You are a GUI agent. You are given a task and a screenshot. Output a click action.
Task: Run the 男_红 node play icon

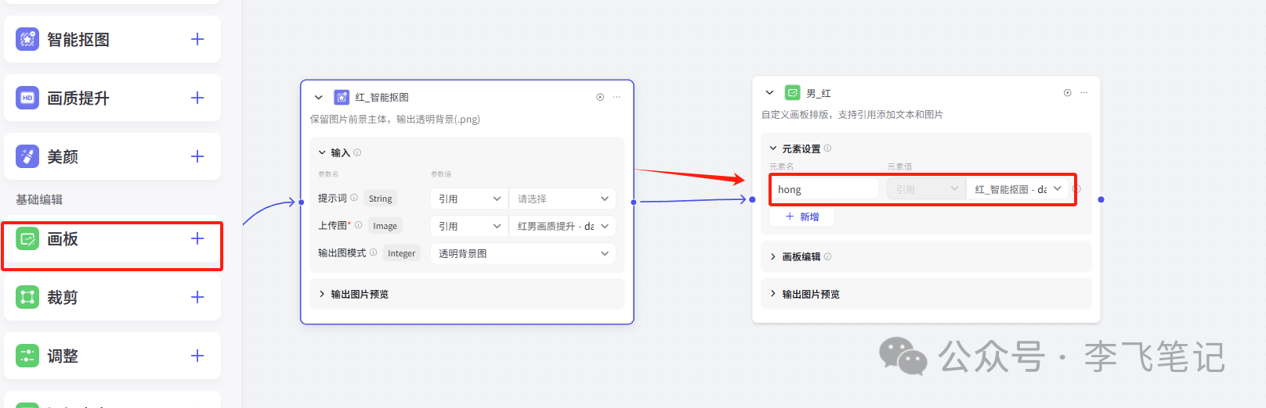pos(1067,92)
